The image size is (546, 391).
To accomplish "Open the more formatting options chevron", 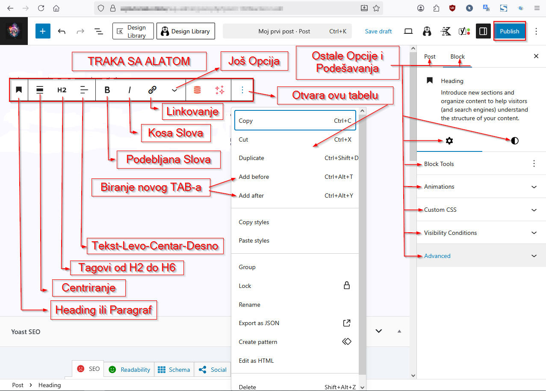I will pyautogui.click(x=174, y=90).
